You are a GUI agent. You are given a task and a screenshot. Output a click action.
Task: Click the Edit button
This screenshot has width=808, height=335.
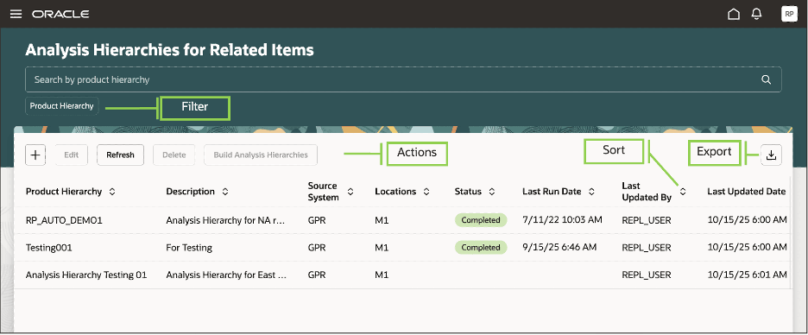click(x=71, y=155)
